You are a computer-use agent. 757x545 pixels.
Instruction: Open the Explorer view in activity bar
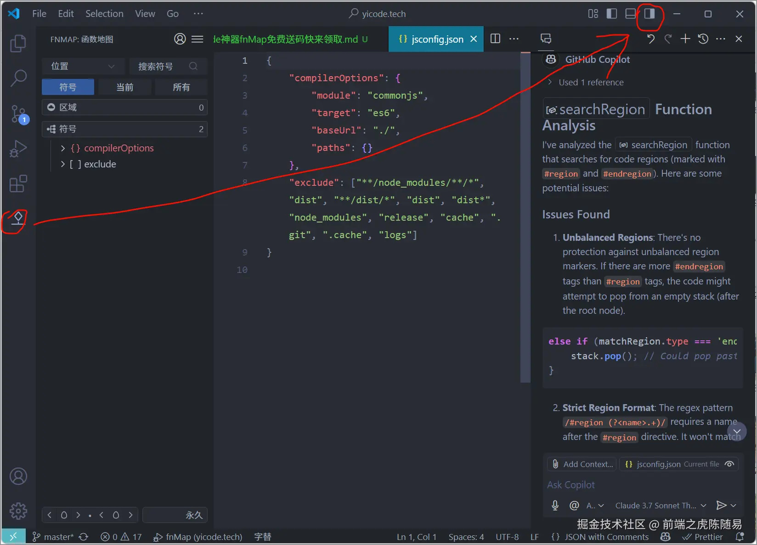click(18, 44)
